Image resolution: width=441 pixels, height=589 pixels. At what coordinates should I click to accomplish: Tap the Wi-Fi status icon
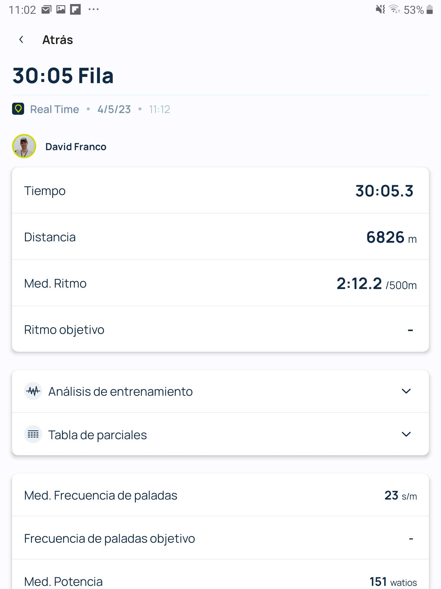coord(394,9)
